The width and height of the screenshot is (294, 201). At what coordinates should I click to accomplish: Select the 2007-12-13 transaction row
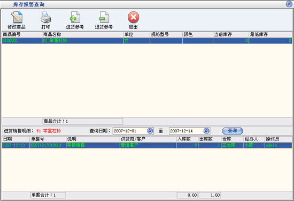pyautogui.click(x=147, y=145)
